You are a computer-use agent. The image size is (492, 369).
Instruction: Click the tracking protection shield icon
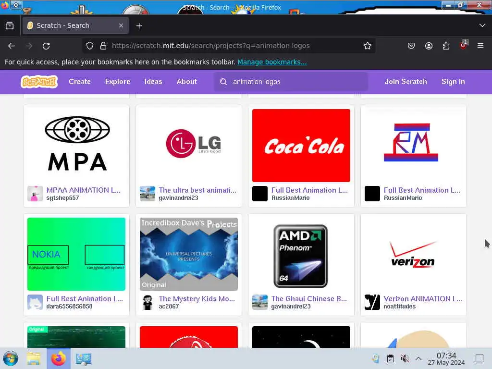(90, 46)
